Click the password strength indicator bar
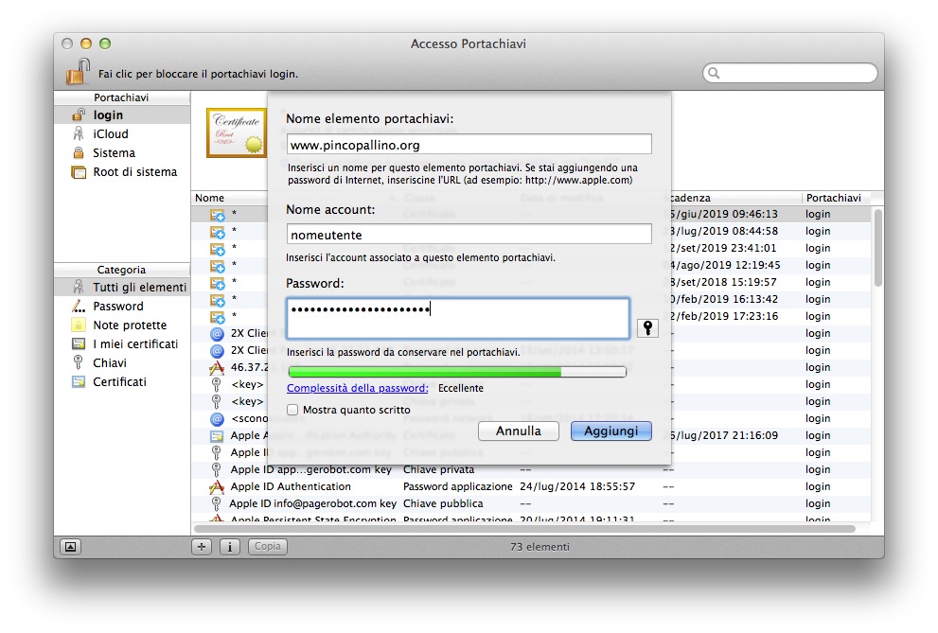Screen dimensions: 938x633 pyautogui.click(x=456, y=372)
